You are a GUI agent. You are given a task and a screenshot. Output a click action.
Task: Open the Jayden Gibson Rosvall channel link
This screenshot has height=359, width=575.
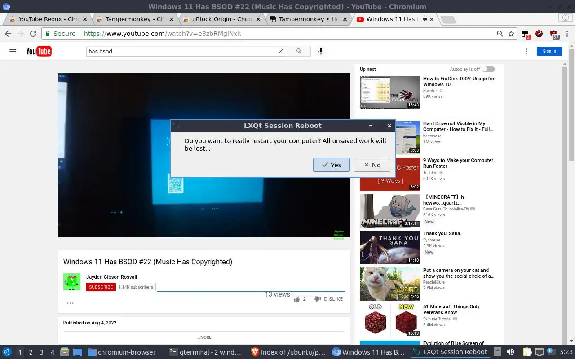click(x=111, y=277)
